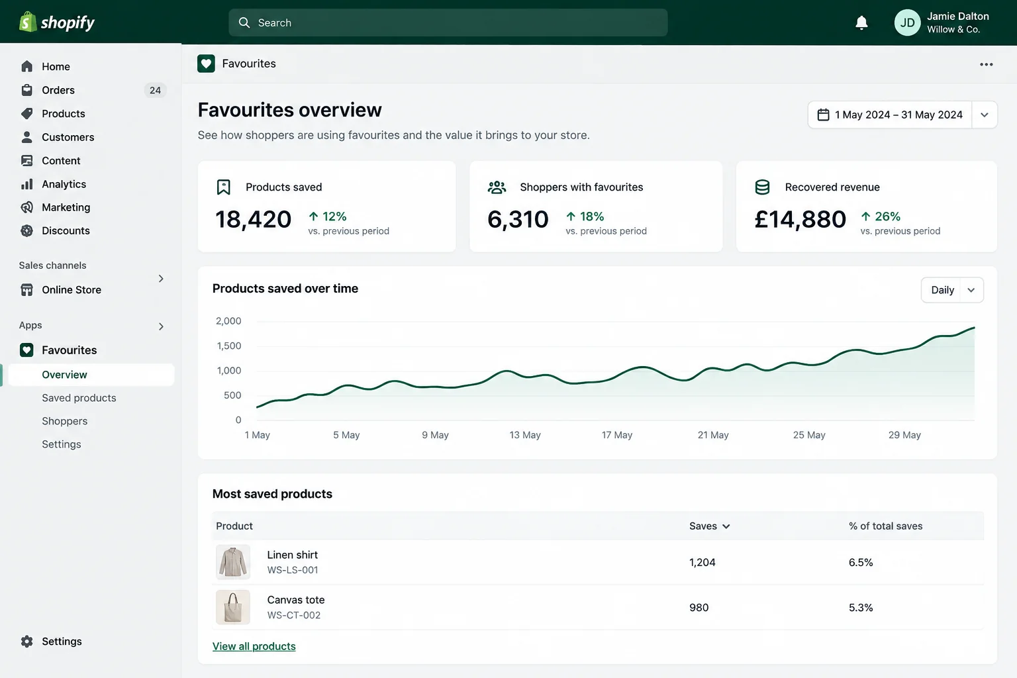1017x678 pixels.
Task: Click the WS-LS-001 SKU text
Action: click(293, 570)
